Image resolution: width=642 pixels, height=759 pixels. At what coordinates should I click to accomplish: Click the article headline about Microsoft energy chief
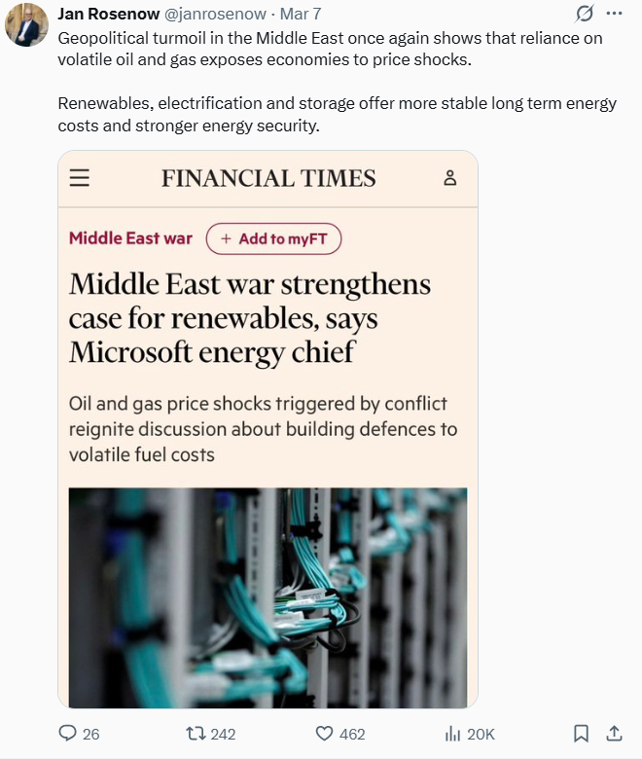250,318
